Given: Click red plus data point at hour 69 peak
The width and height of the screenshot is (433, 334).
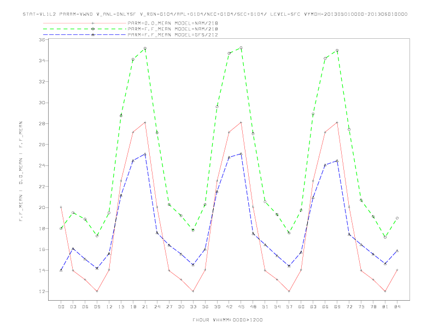Looking at the screenshot, I should point(337,122).
